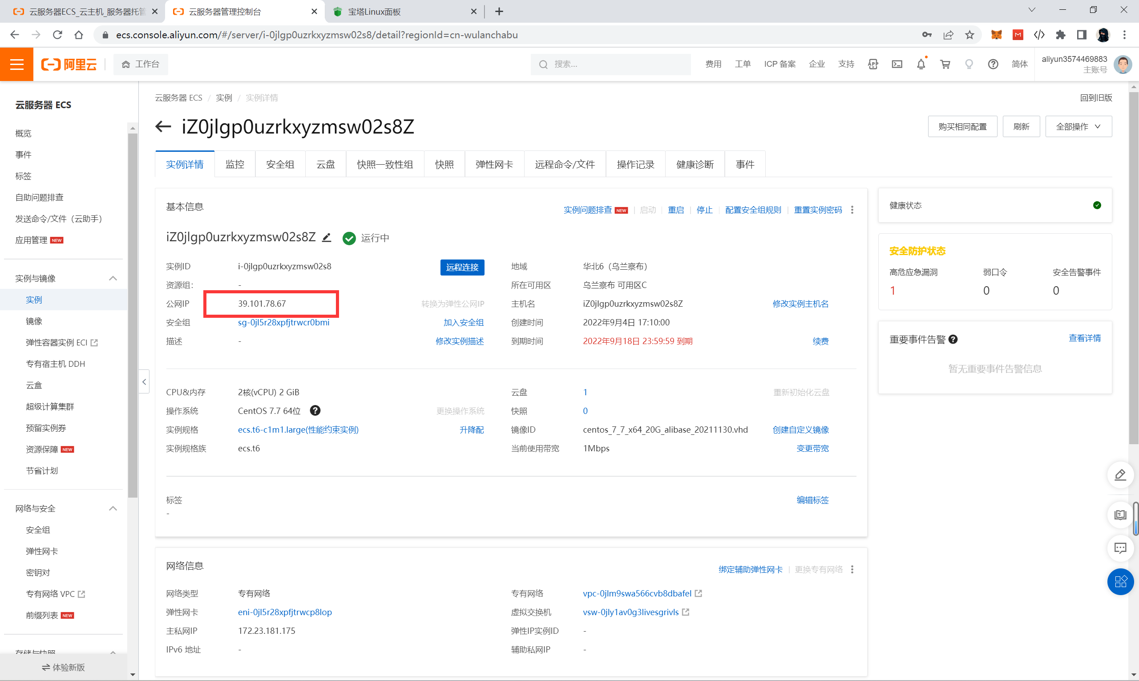Click 回到旧版 link
Viewport: 1139px width, 681px height.
coord(1096,97)
